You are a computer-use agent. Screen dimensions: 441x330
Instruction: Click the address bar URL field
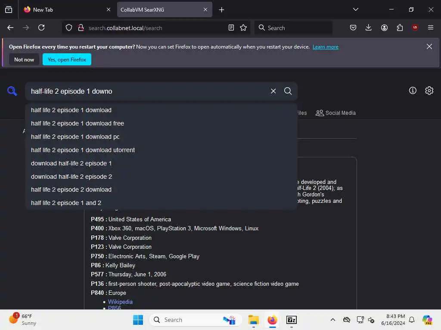pos(156,28)
